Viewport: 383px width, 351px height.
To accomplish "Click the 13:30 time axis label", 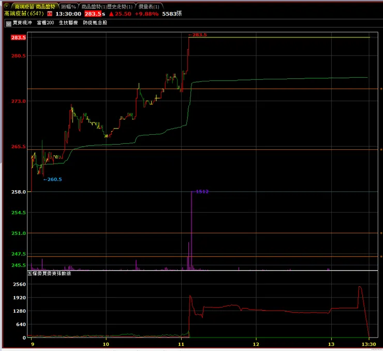I will click(369, 344).
